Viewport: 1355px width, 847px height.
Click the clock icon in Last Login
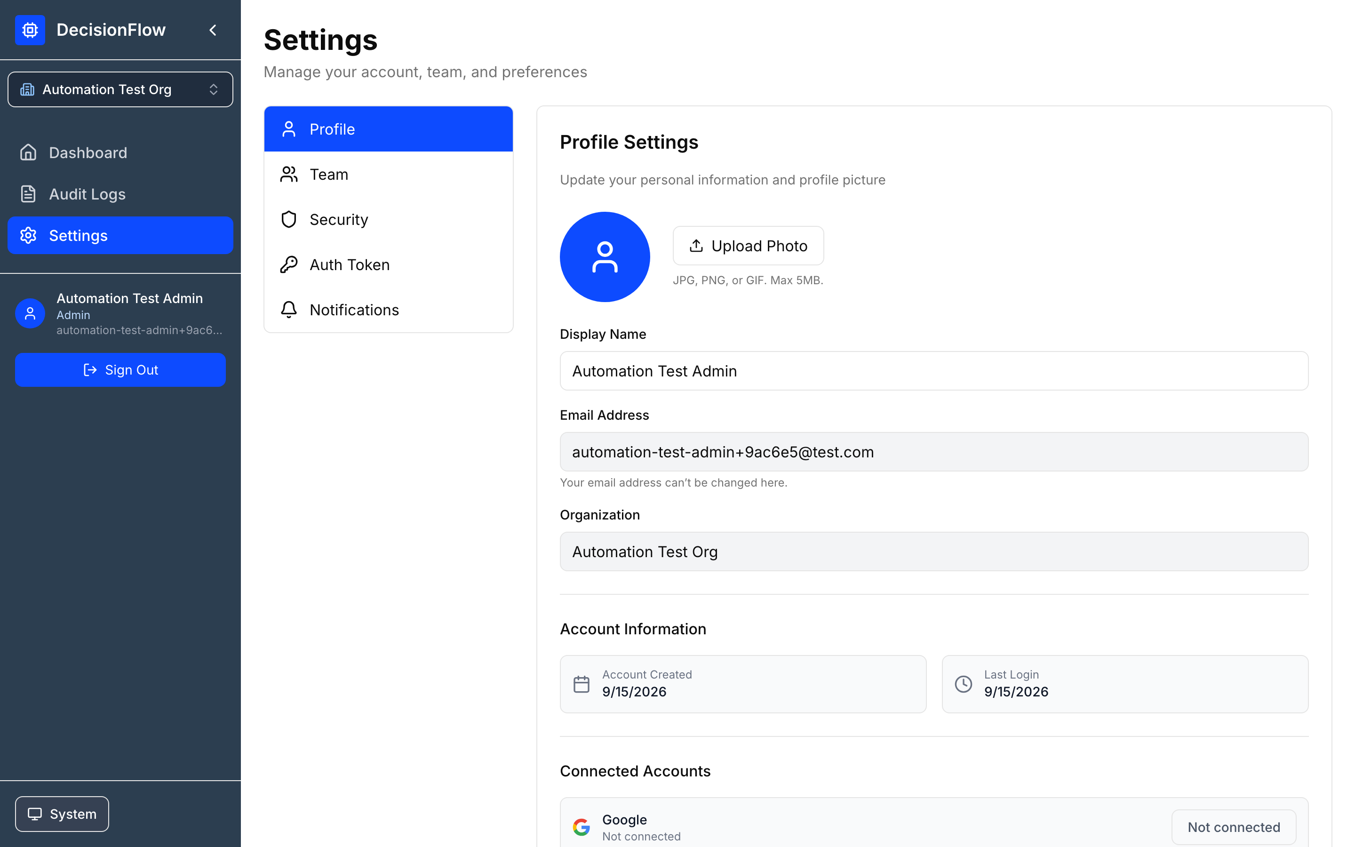pyautogui.click(x=964, y=684)
